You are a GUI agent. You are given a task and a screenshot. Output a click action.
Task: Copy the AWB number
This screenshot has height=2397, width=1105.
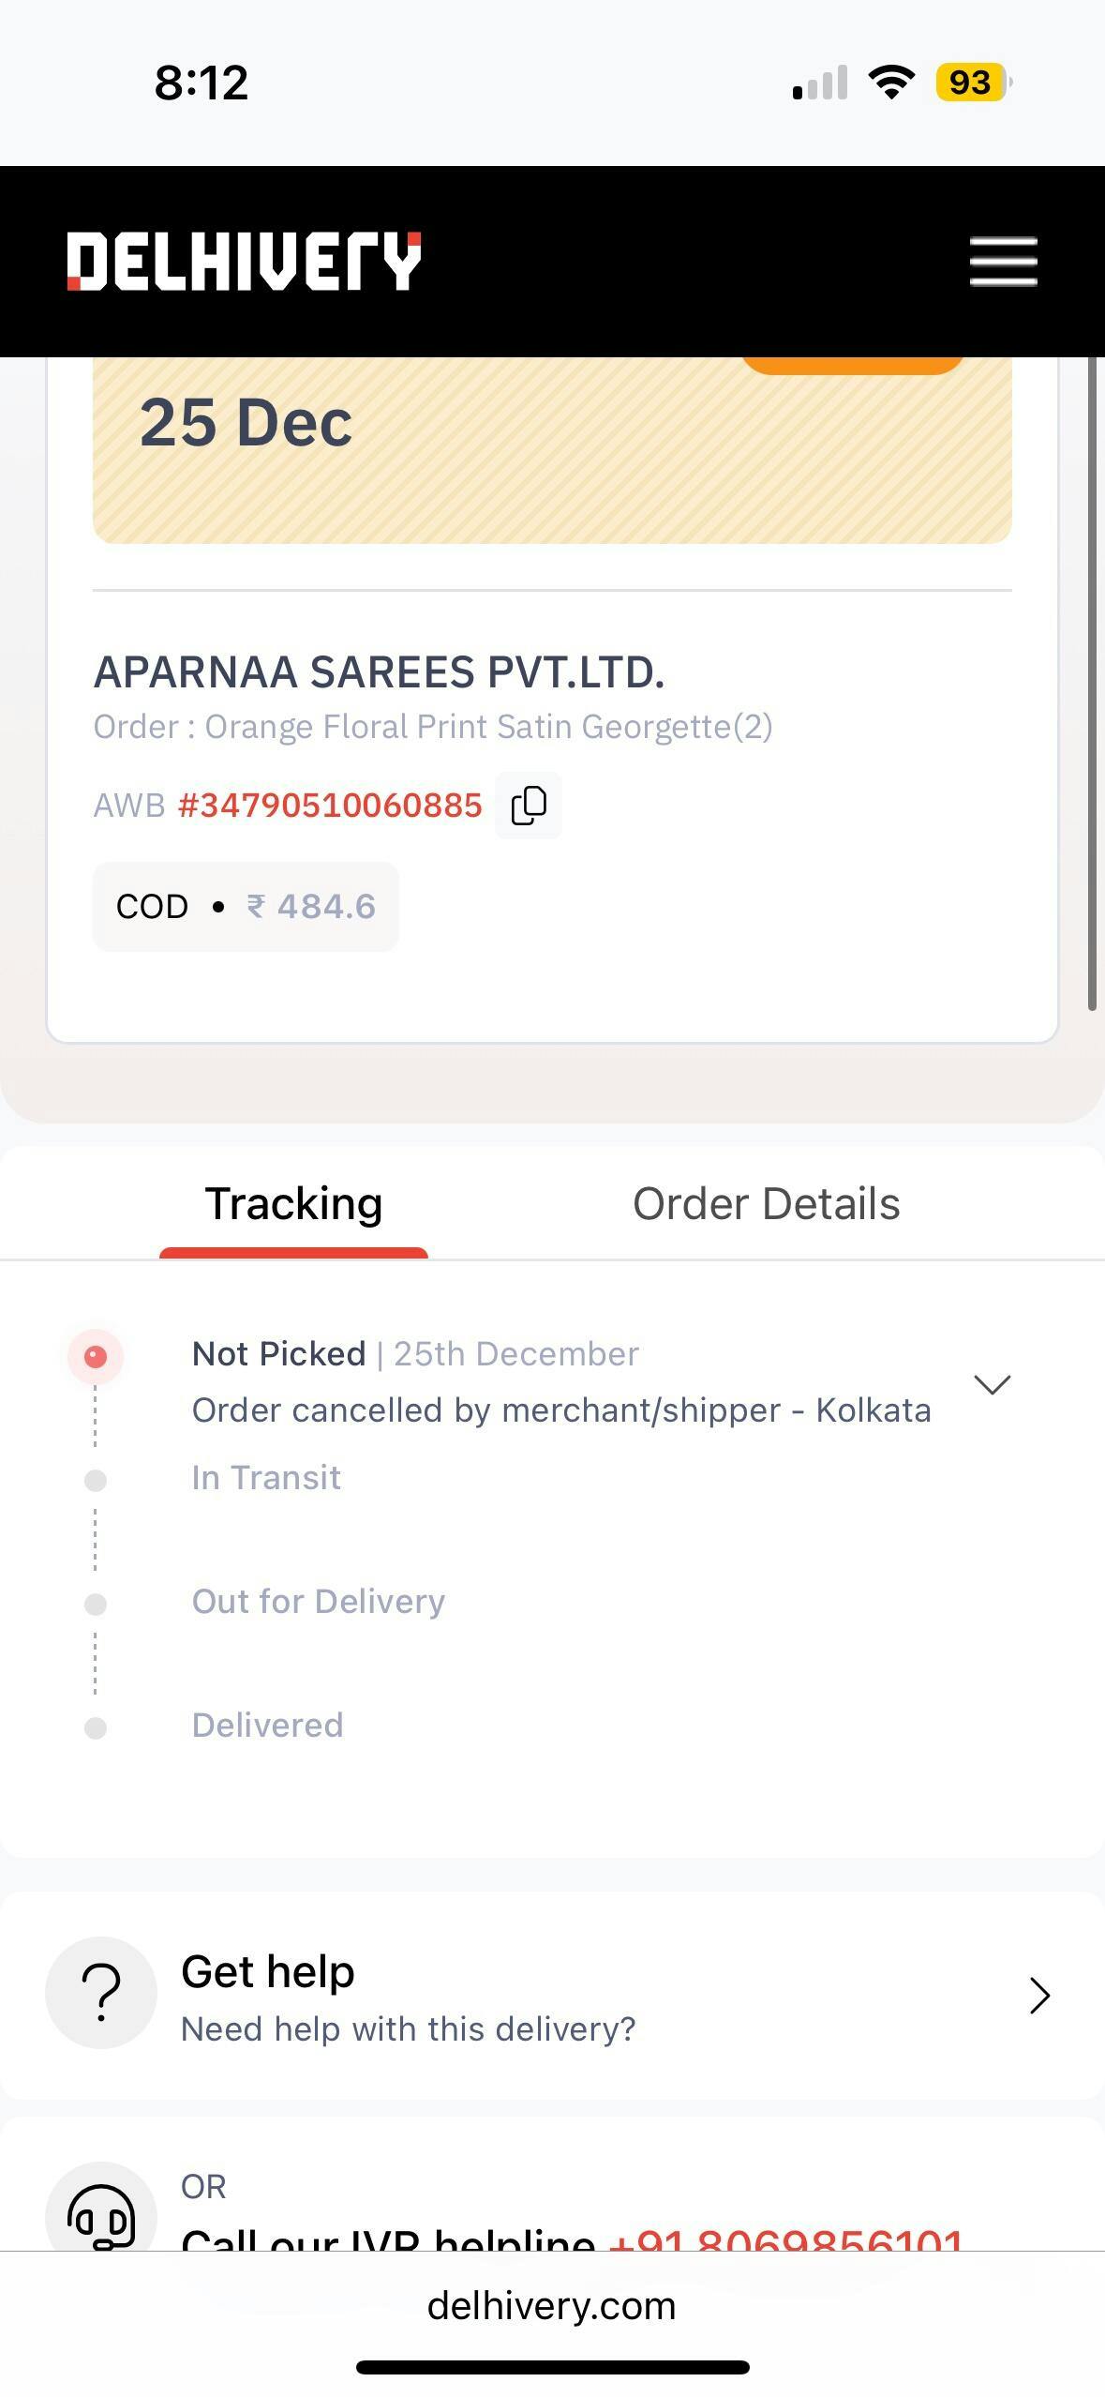pos(529,806)
